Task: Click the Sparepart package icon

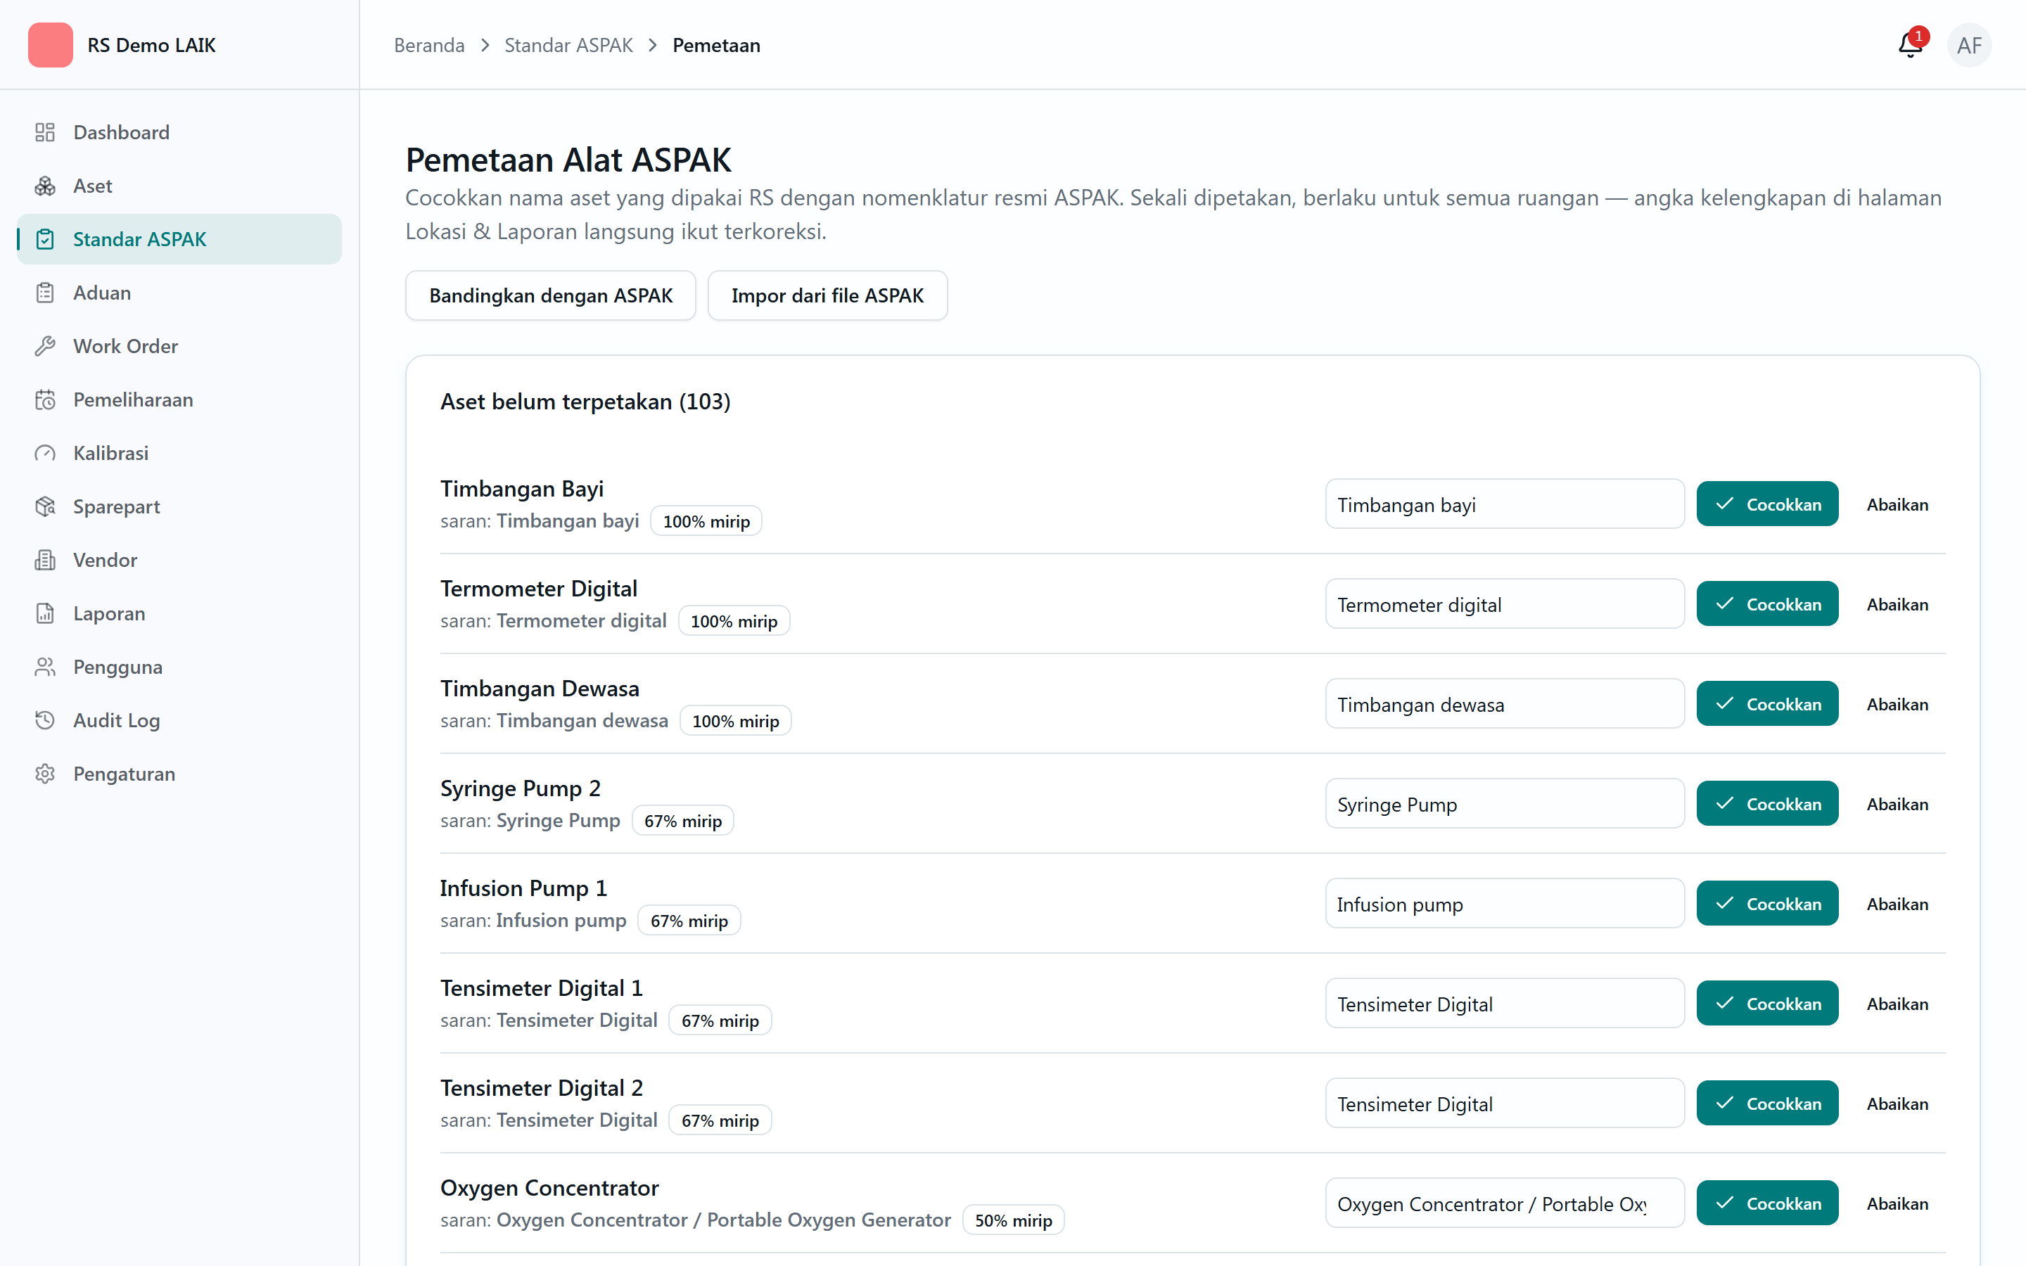Action: (x=45, y=506)
